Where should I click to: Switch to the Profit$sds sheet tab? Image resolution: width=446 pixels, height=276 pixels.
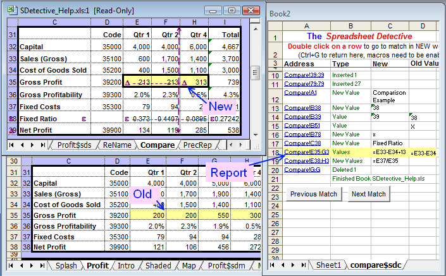tap(74, 145)
